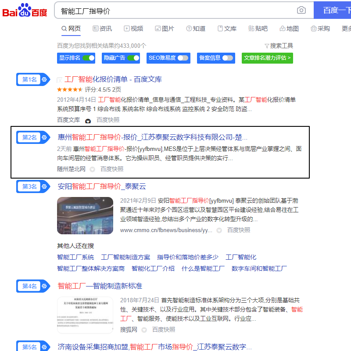Switch to 采购 tab
351x351 pixels.
pos(320,29)
